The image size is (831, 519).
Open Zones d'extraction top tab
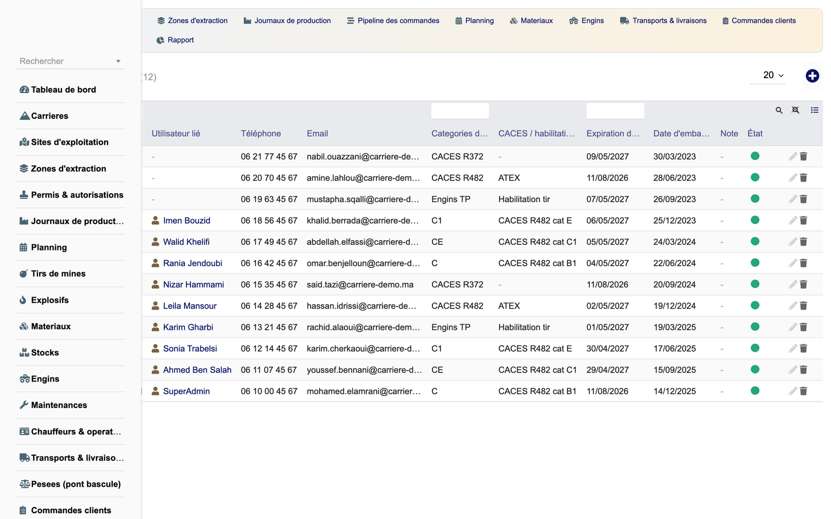pos(192,21)
